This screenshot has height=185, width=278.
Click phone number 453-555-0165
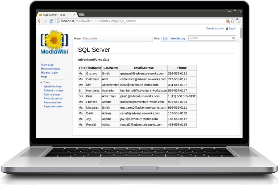[182, 125]
